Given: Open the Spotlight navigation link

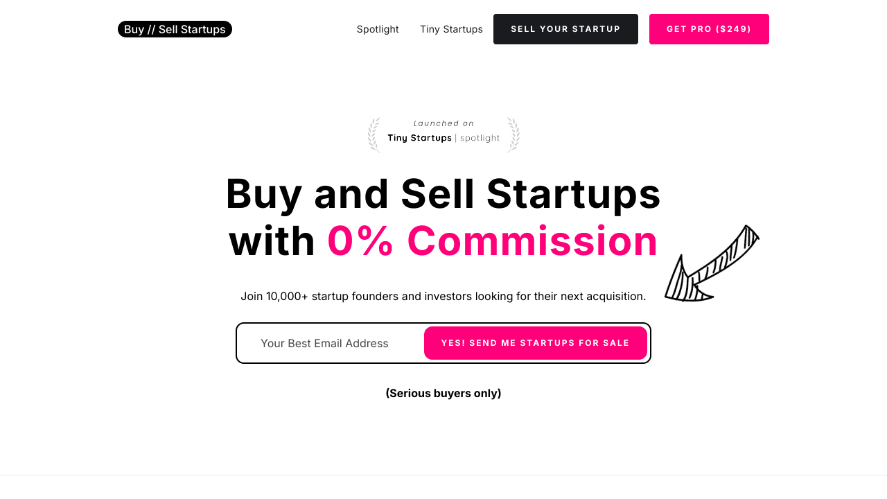Looking at the screenshot, I should pyautogui.click(x=378, y=29).
